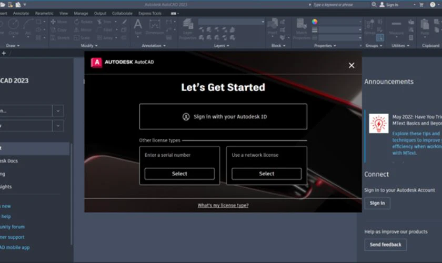Image resolution: width=442 pixels, height=263 pixels.
Task: Open the community forum sidebar link
Action: 12,227
